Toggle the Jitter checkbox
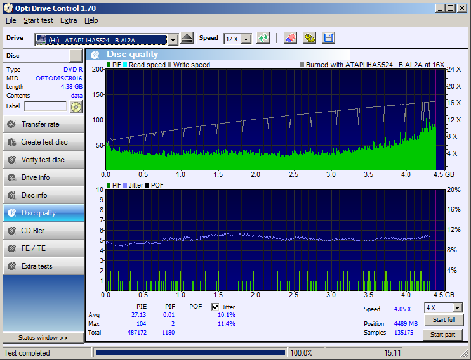Viewport: 471px width, 360px height. [x=215, y=307]
